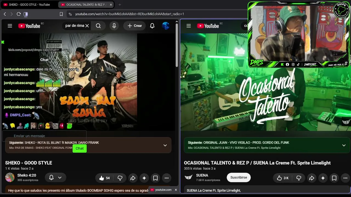The height and width of the screenshot is (197, 351).
Task: Click the '1 K vistas hace 2 a' text
Action: 19,169
